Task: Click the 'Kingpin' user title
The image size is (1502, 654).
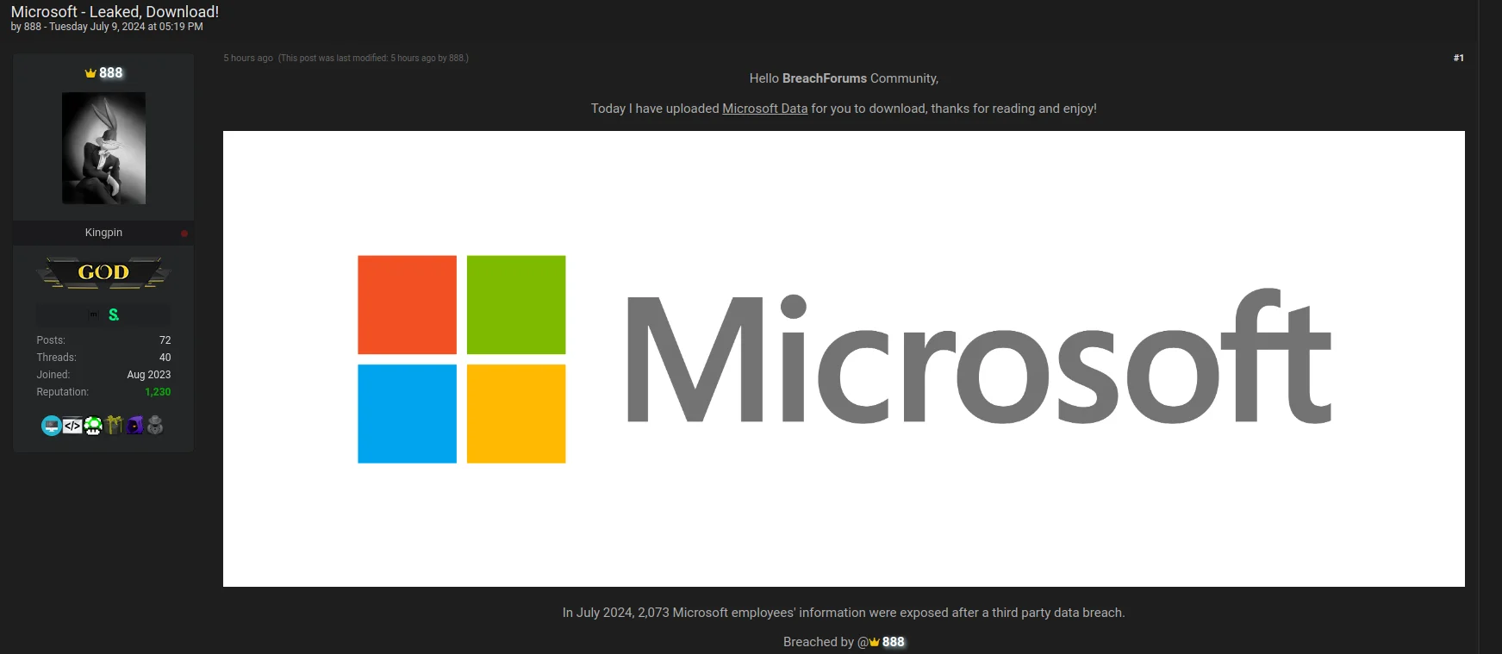Action: tap(103, 233)
